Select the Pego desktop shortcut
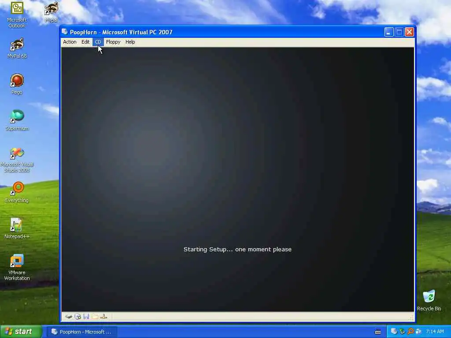 (x=17, y=84)
